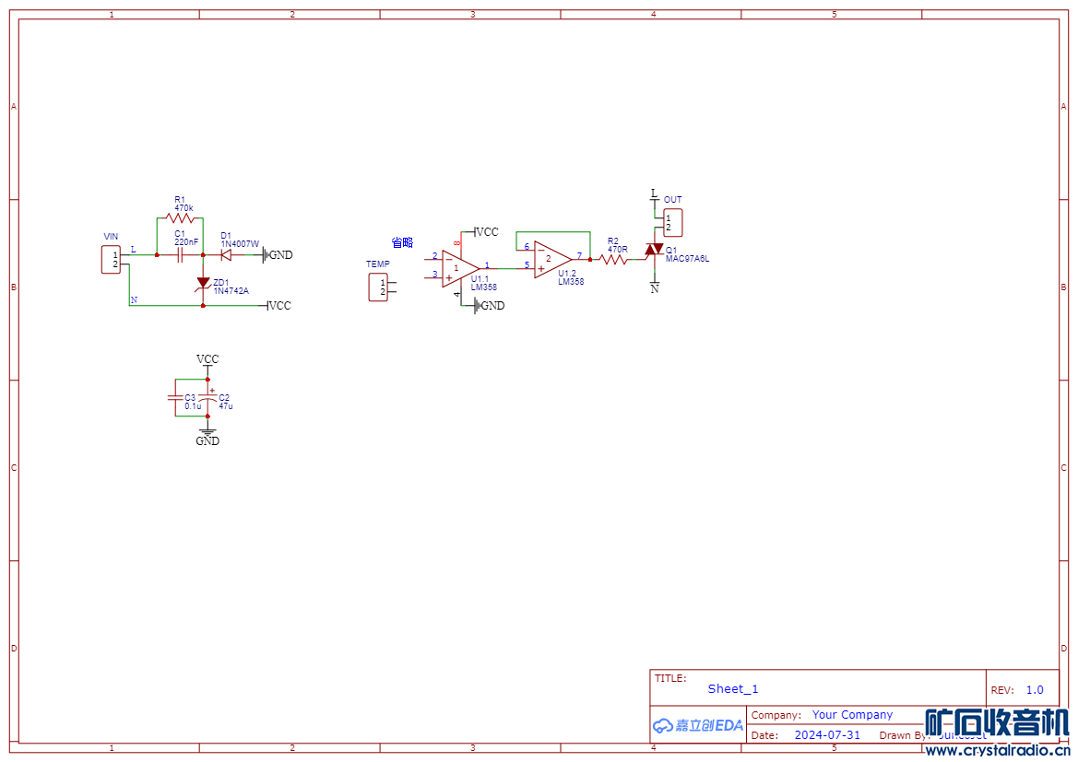Click the green feedback wire above U1.2
Viewport: 1078px width, 762px height.
point(553,232)
